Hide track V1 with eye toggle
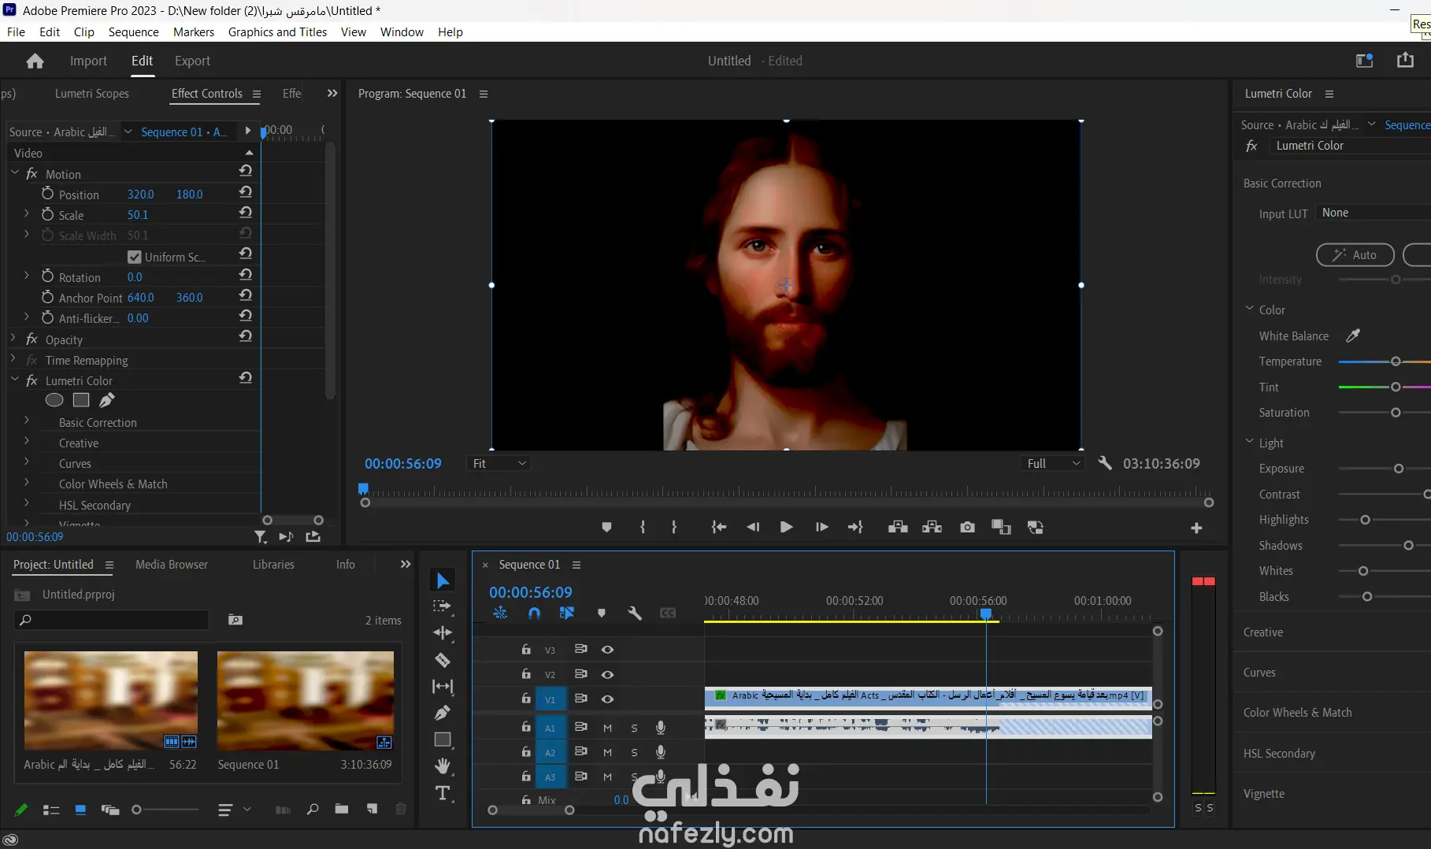1431x849 pixels. click(607, 699)
